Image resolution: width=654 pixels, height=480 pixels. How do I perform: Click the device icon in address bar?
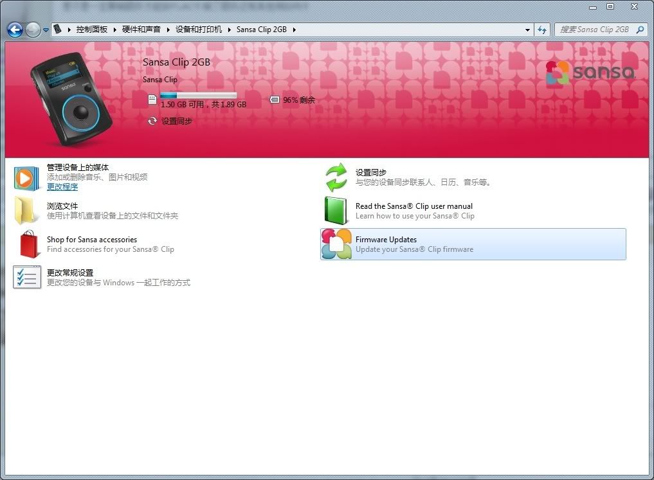coord(58,29)
